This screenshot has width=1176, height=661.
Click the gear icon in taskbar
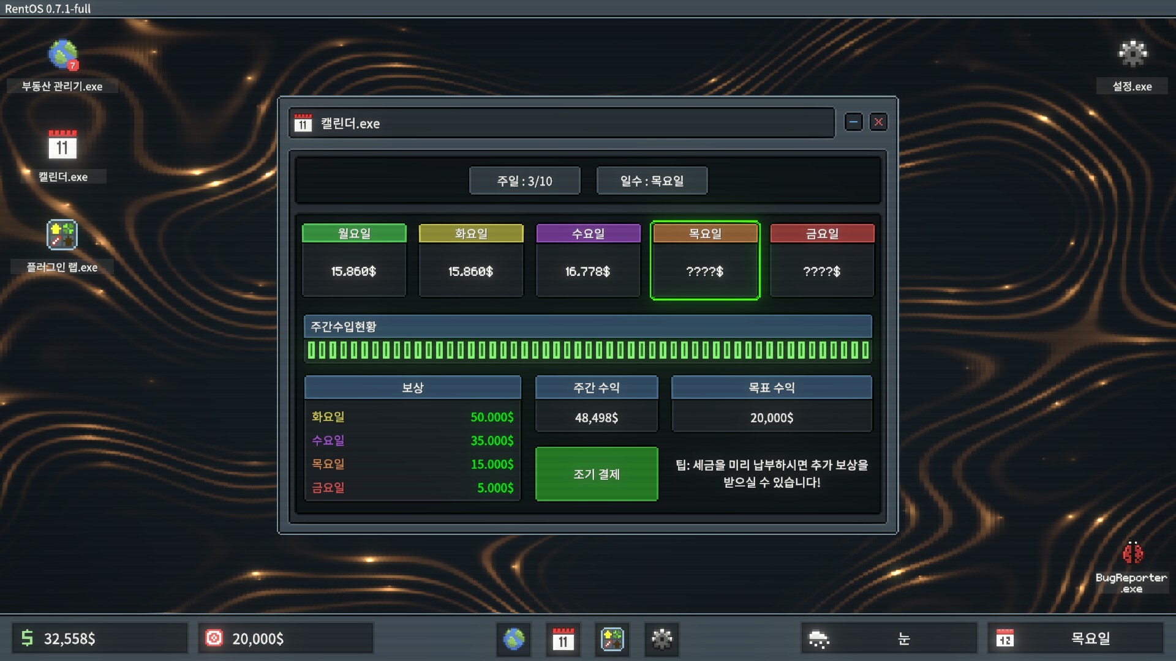click(661, 639)
